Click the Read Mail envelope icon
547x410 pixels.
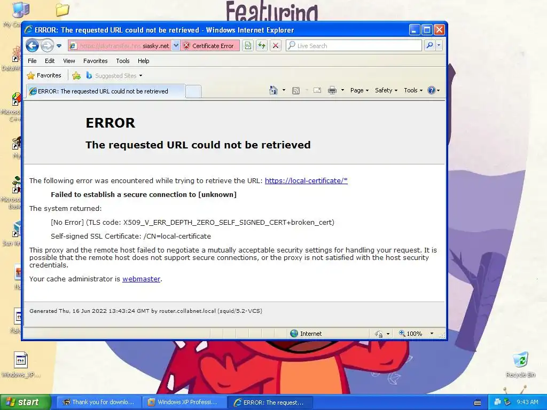(317, 91)
